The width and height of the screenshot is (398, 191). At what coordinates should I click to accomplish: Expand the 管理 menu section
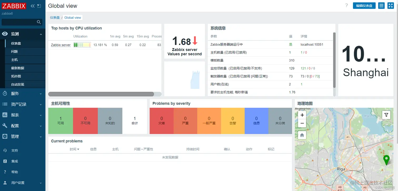point(41,137)
